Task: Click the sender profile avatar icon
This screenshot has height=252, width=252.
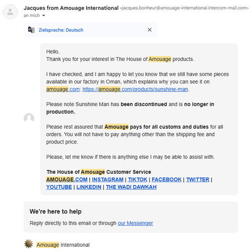Action: (10, 12)
